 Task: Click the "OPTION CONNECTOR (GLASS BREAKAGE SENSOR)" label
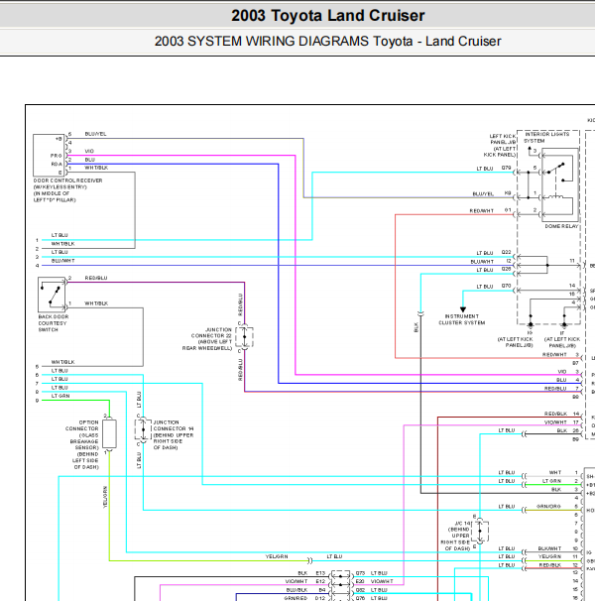coord(82,435)
